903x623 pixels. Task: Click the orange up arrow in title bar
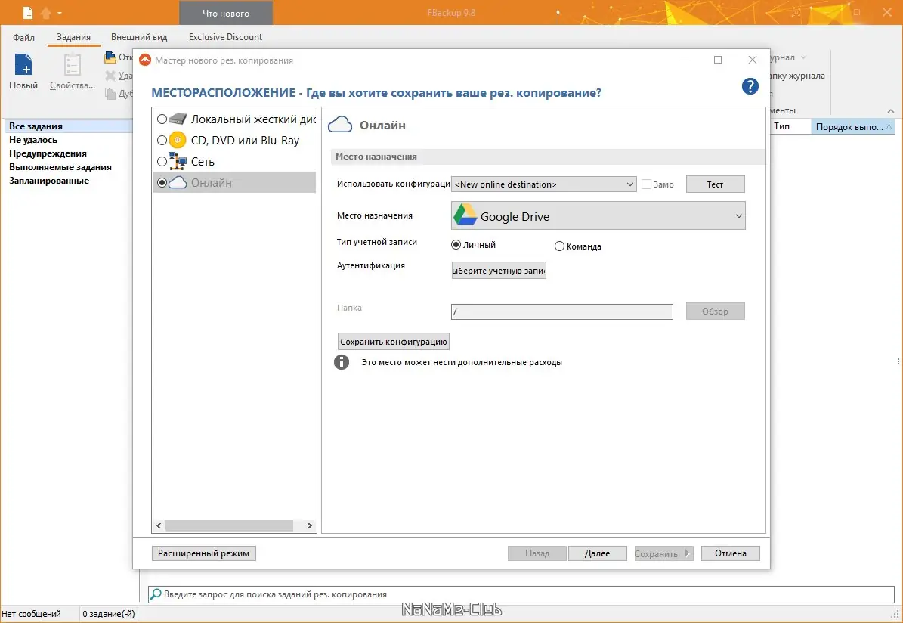[x=46, y=12]
